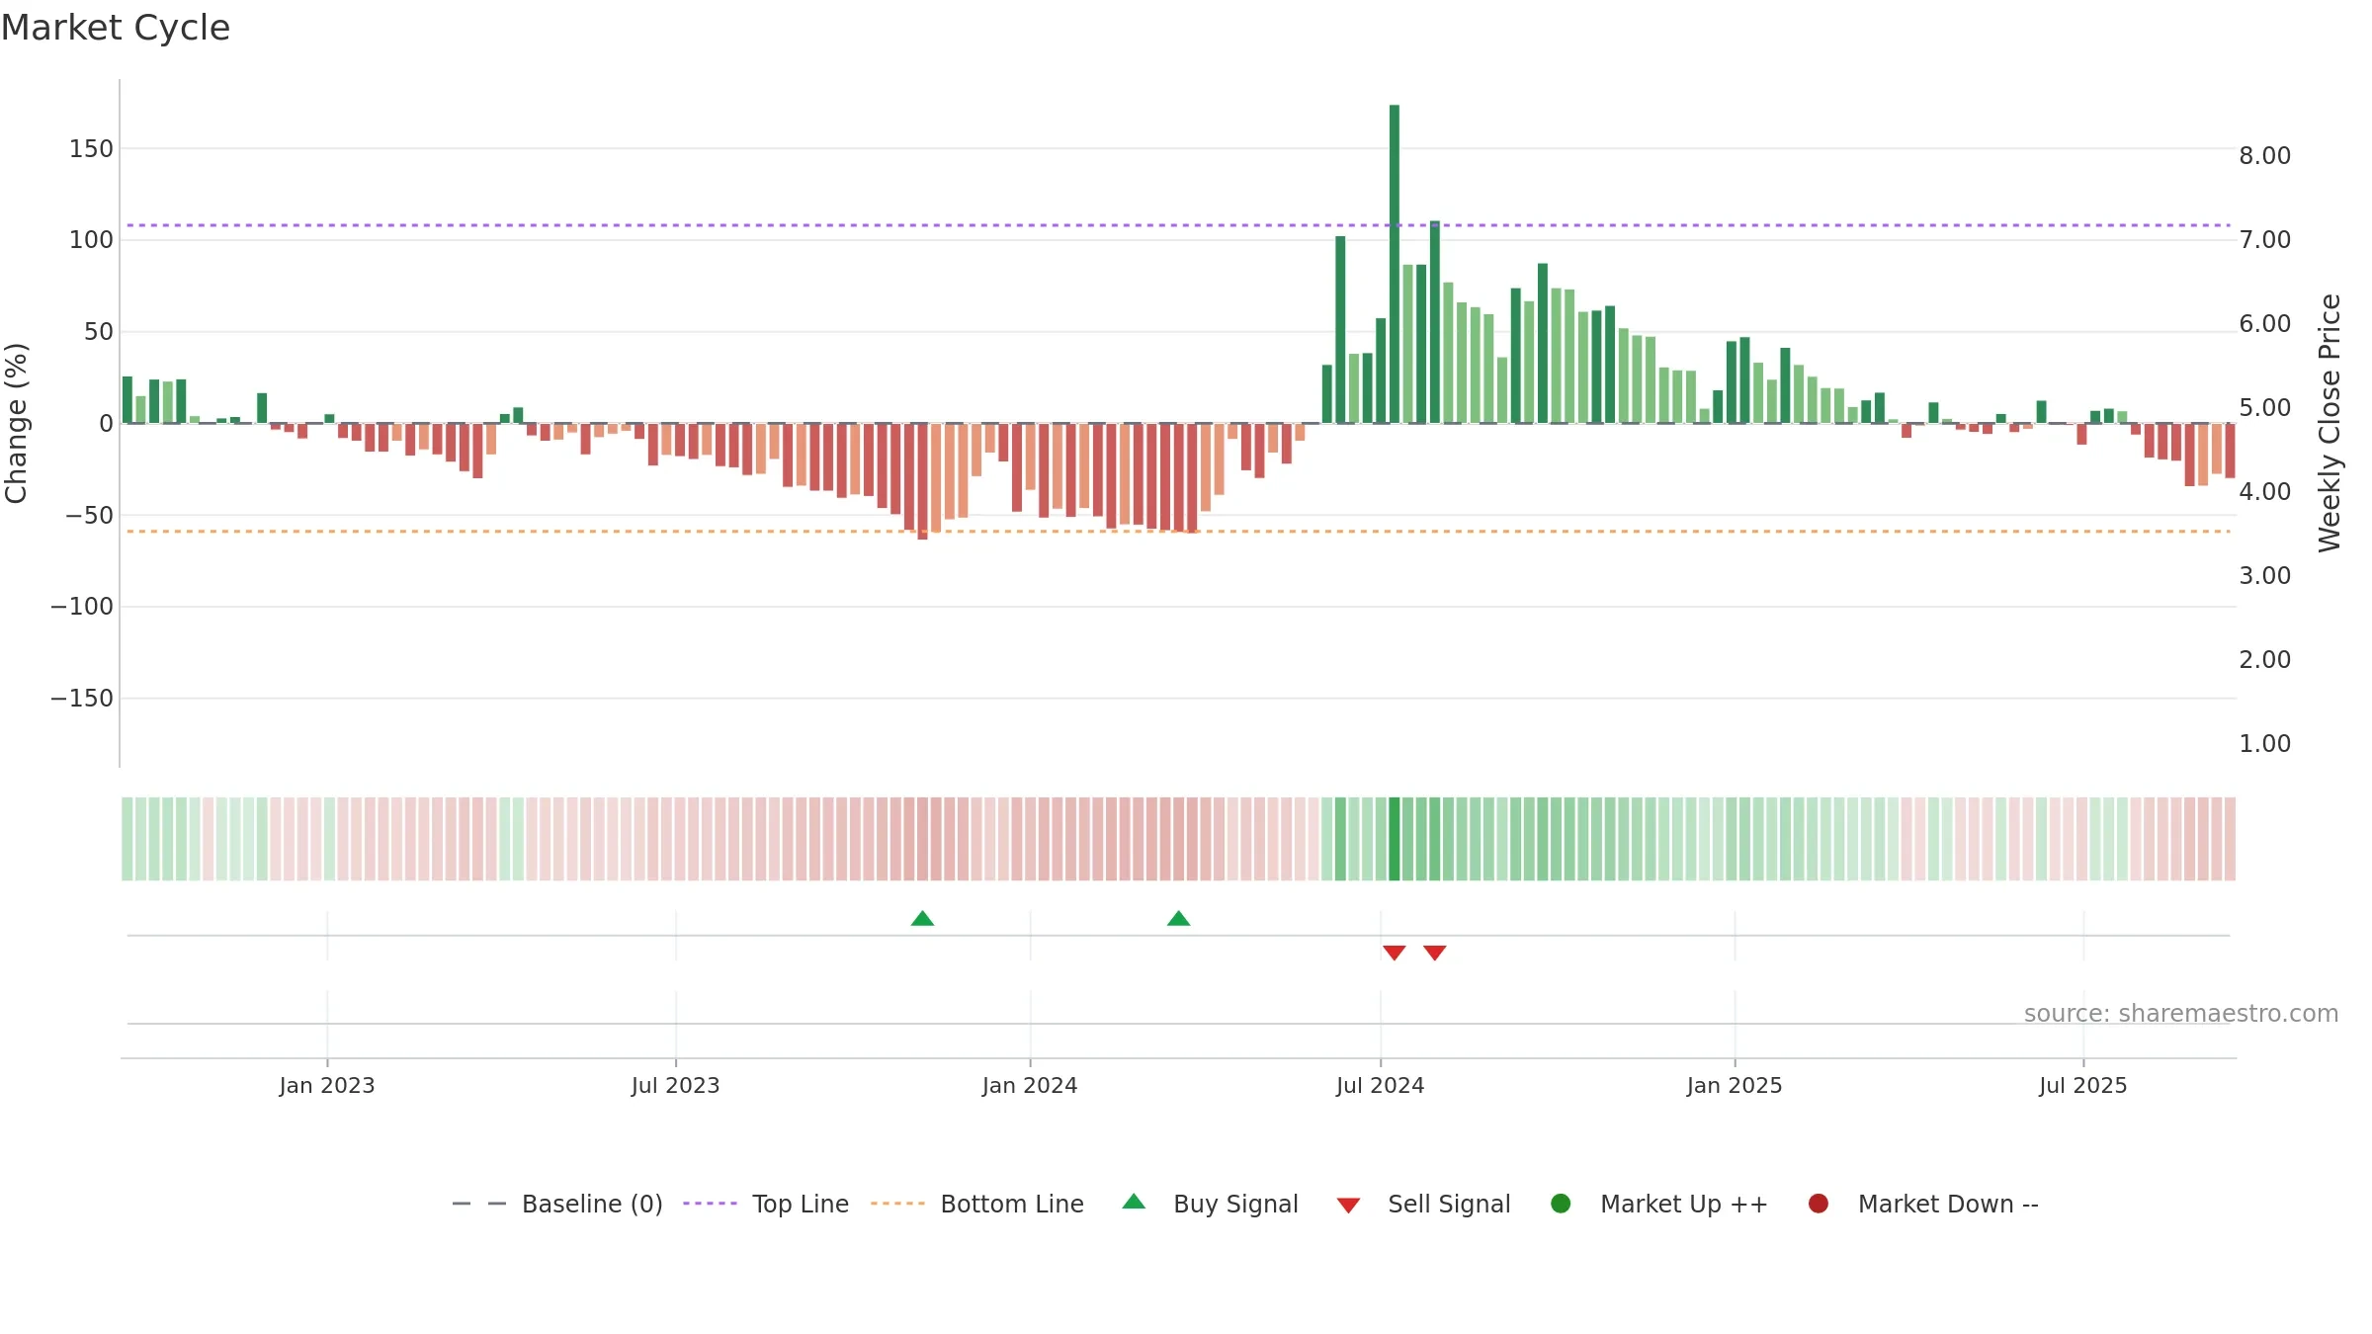The height and width of the screenshot is (1334, 2372).
Task: Click the purple dotted top line in chart
Action: 1178,225
